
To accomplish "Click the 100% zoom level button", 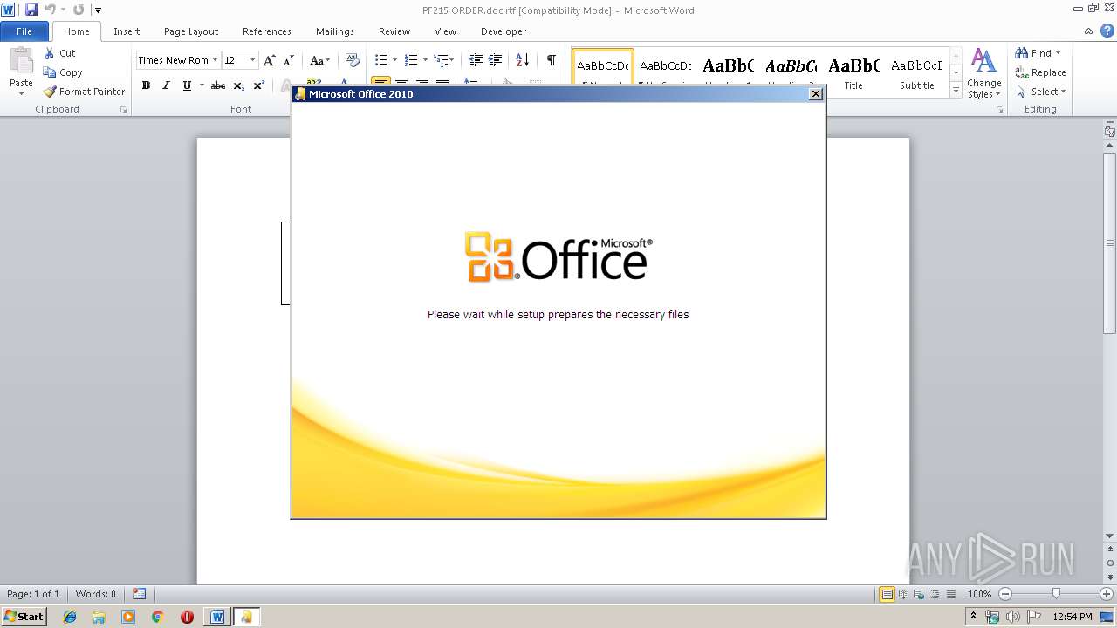I will point(979,594).
